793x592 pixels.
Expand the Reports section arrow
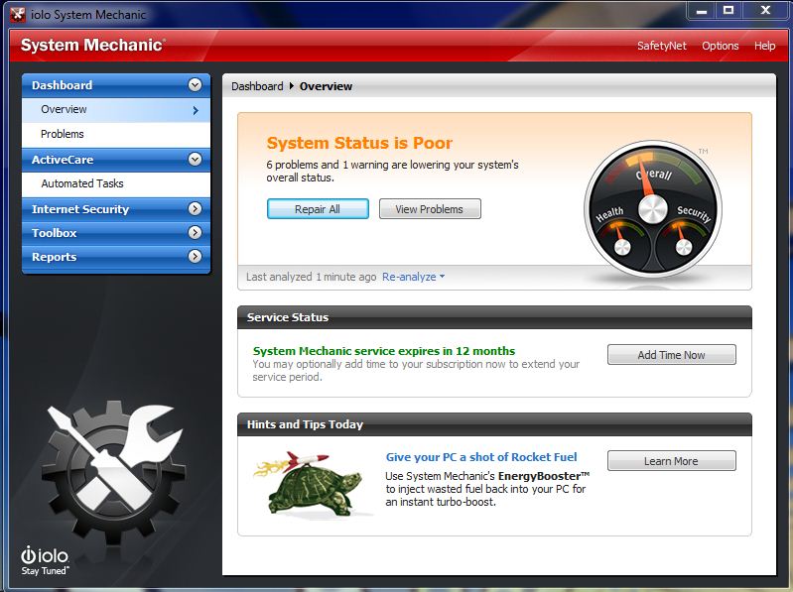(x=195, y=256)
